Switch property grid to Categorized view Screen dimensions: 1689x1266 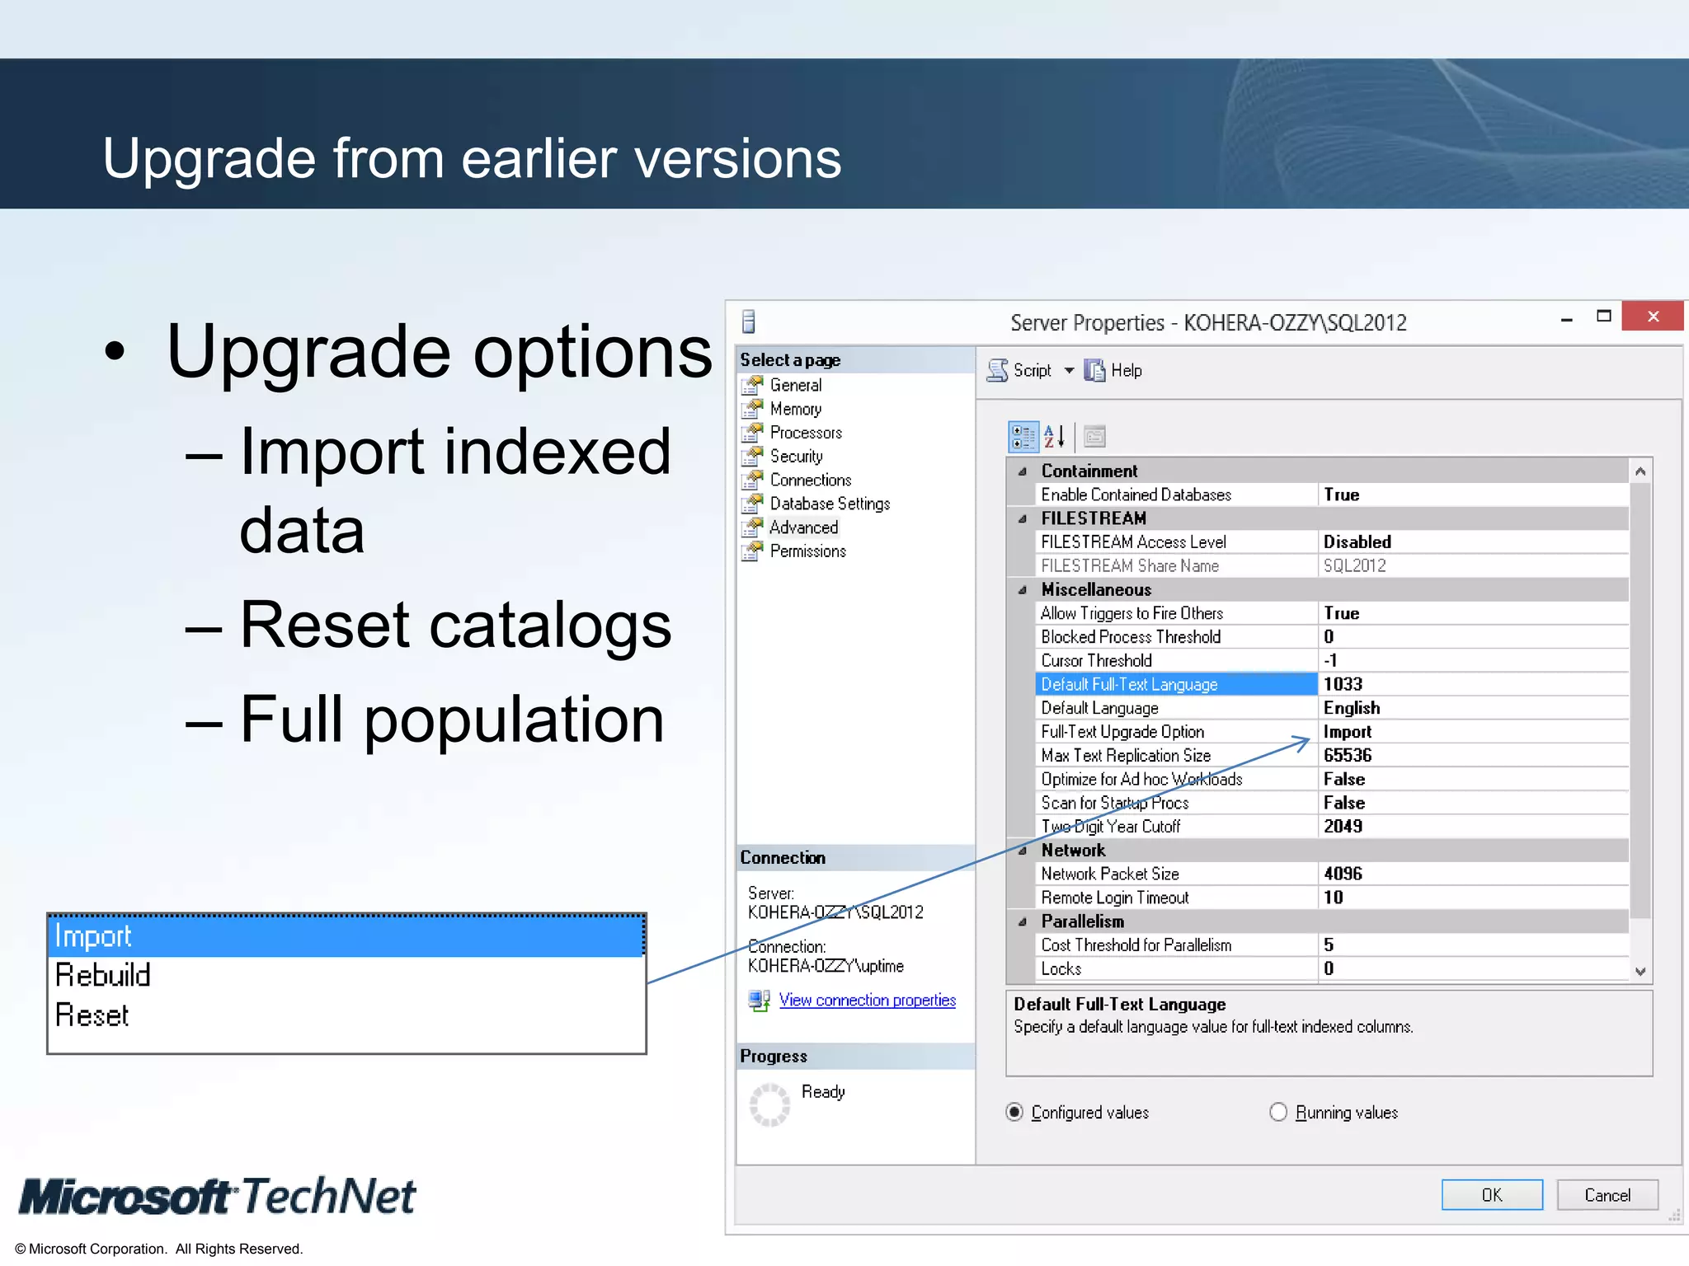(1023, 437)
